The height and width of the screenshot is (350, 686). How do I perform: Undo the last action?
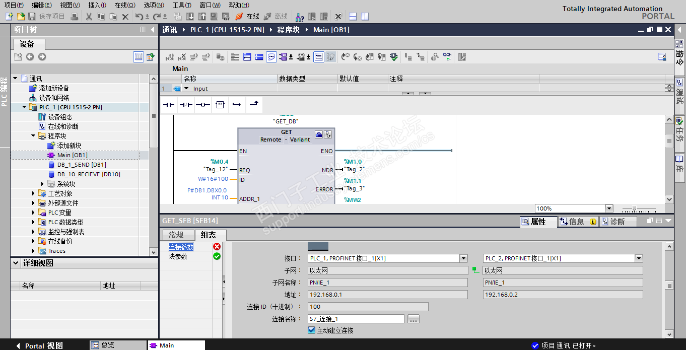coord(139,17)
